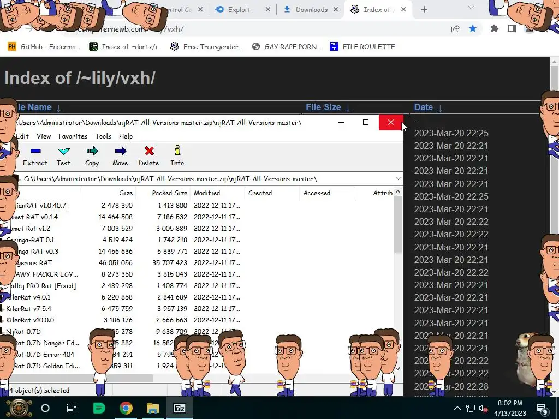This screenshot has height=419, width=559.
Task: Open File Explorer from the taskbar
Action: point(153,408)
